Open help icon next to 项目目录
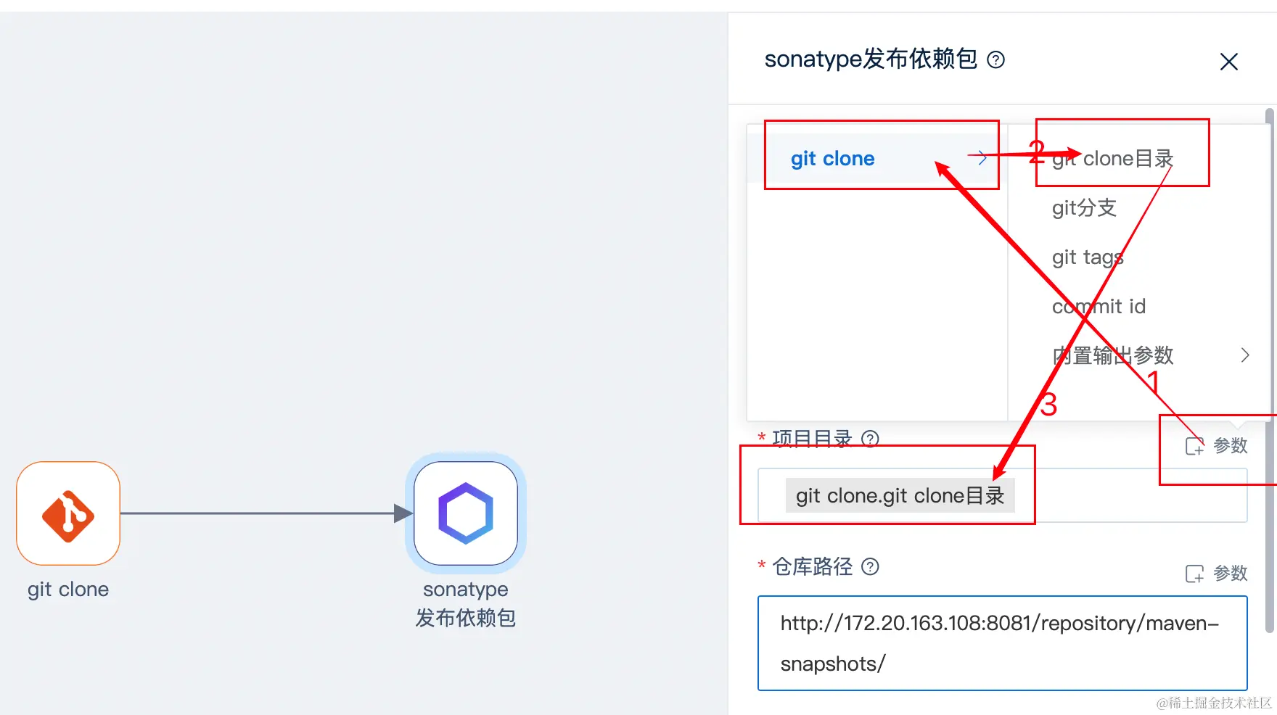Image resolution: width=1277 pixels, height=715 pixels. (x=870, y=439)
